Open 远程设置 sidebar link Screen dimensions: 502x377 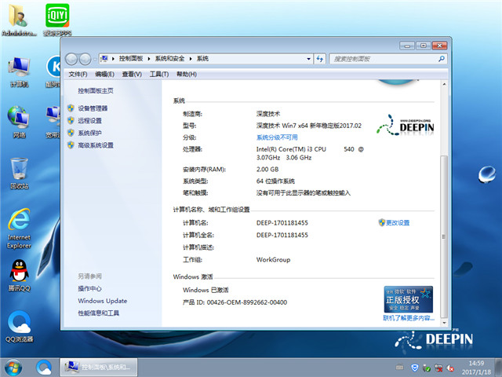tap(89, 121)
